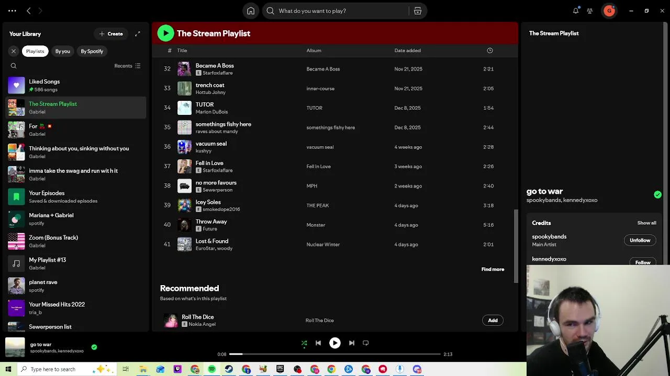Skip to the previous track
This screenshot has height=376, width=670.
[x=318, y=343]
